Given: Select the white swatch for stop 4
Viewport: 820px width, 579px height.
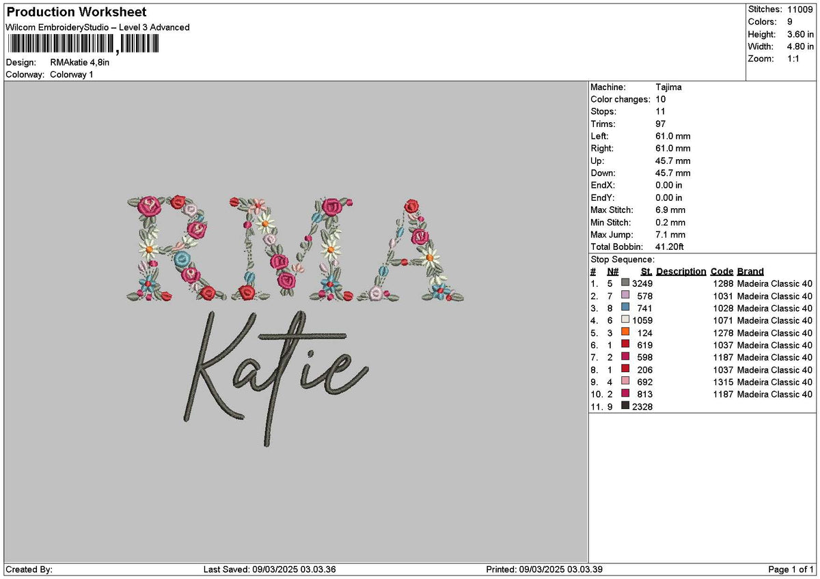Looking at the screenshot, I should (x=624, y=320).
